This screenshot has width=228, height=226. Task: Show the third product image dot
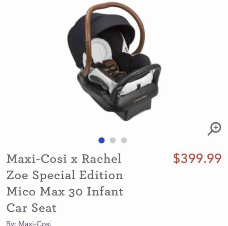[124, 140]
